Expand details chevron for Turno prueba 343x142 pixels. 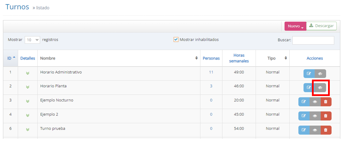28,129
